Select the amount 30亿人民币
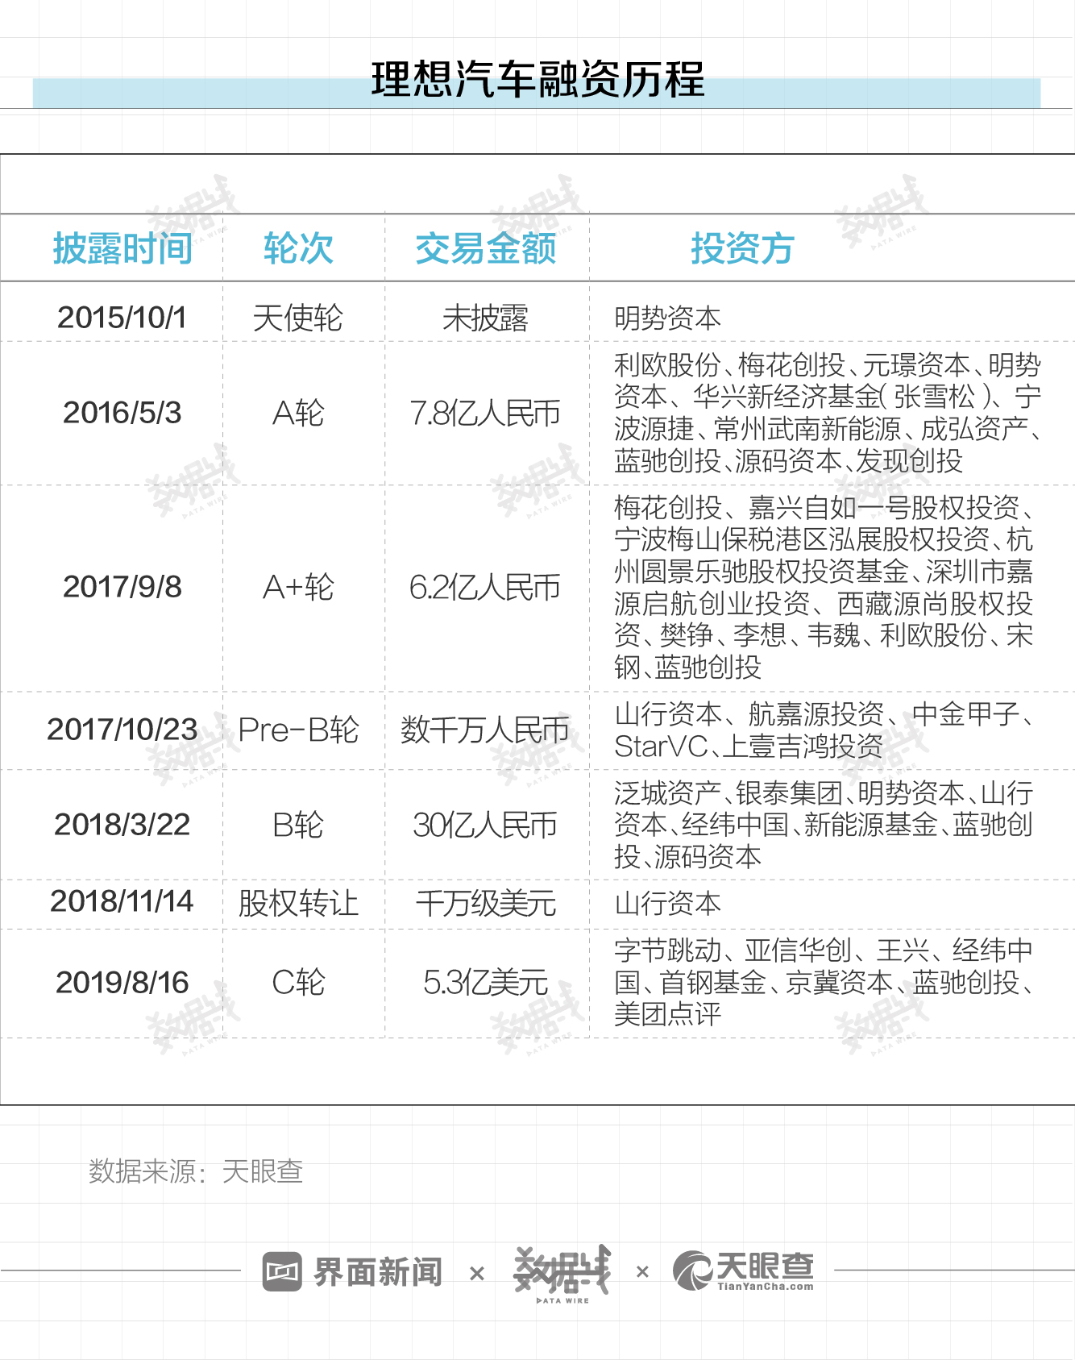 [x=485, y=826]
